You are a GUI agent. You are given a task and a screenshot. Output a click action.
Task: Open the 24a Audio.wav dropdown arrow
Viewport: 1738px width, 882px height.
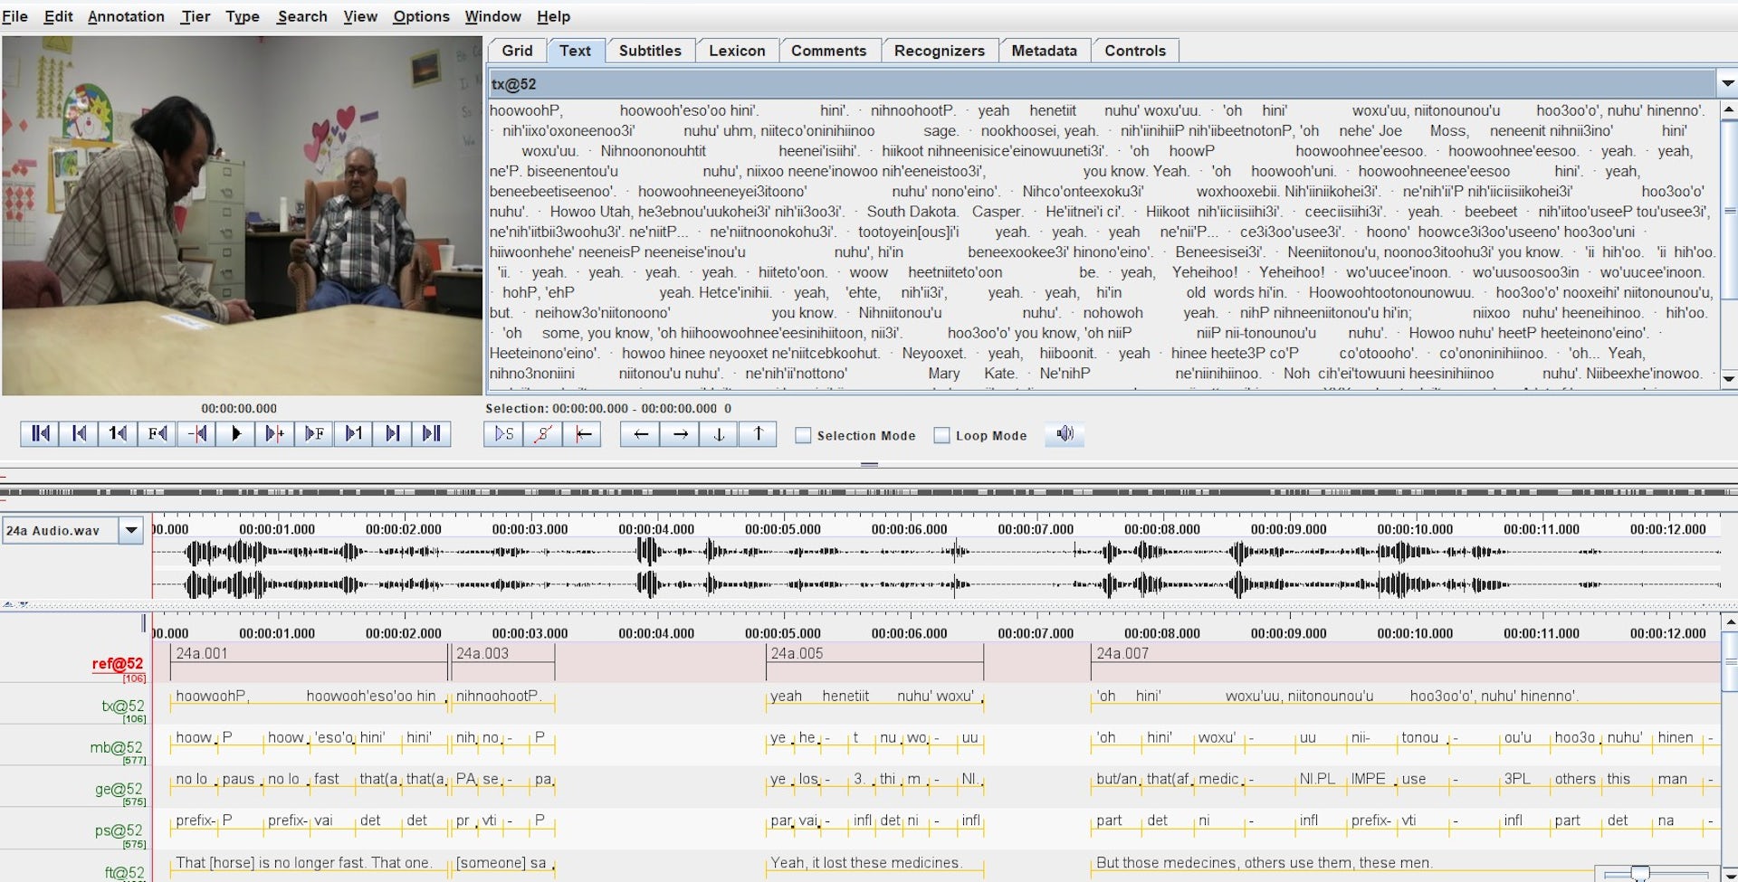[132, 530]
